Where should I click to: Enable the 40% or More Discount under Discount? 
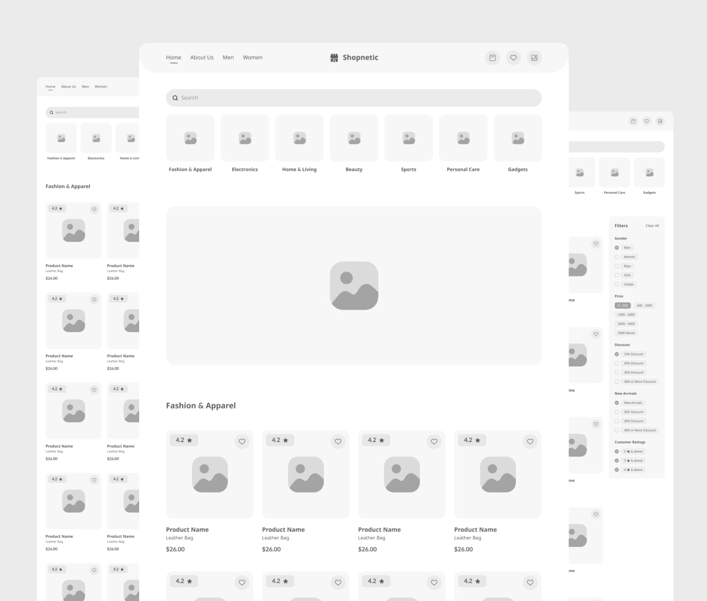click(617, 382)
